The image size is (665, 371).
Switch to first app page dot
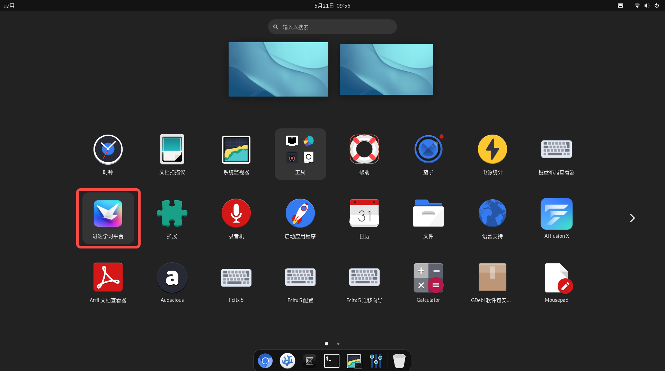pos(327,344)
